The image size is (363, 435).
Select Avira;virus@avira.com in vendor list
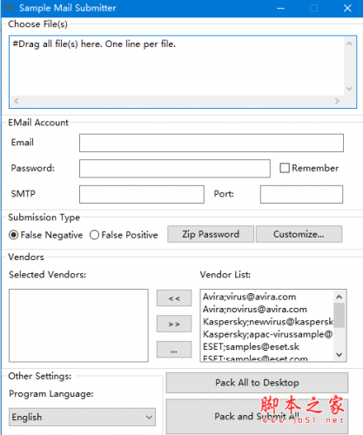coord(249,297)
